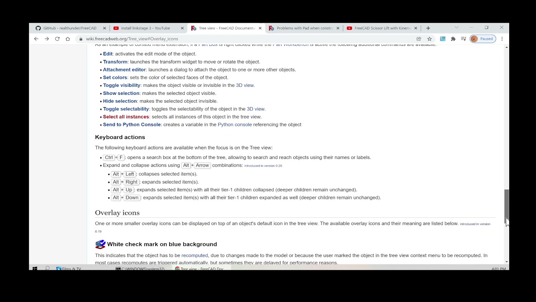Click White check mark on blue background heading
The image size is (536, 302).
pos(162,244)
